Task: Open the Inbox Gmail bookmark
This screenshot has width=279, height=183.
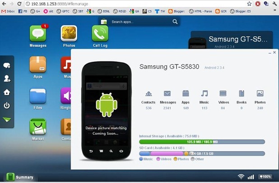Action: 8,11
